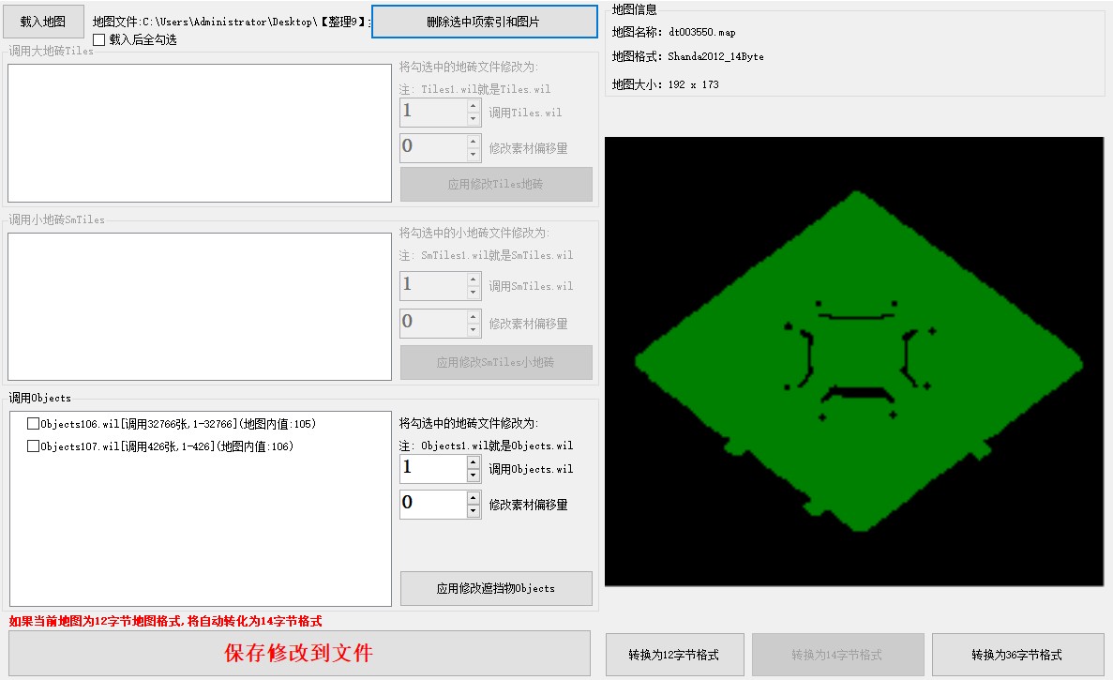
Task: Click inside the empty 调用小地砖SmTiles list
Action: [x=199, y=307]
